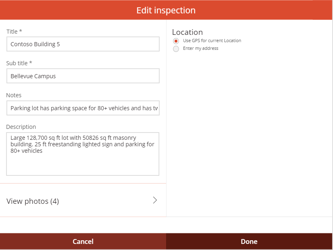The height and width of the screenshot is (250, 333).
Task: Place cursor after 'Campus' in Sub title
Action: point(56,76)
